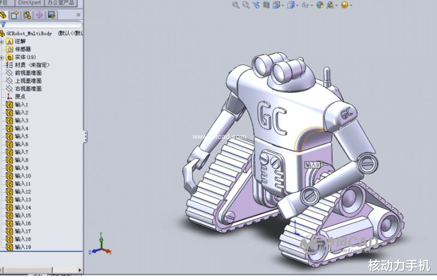
Task: Select the 输入3 imported feature icon
Action: pyautogui.click(x=9, y=120)
